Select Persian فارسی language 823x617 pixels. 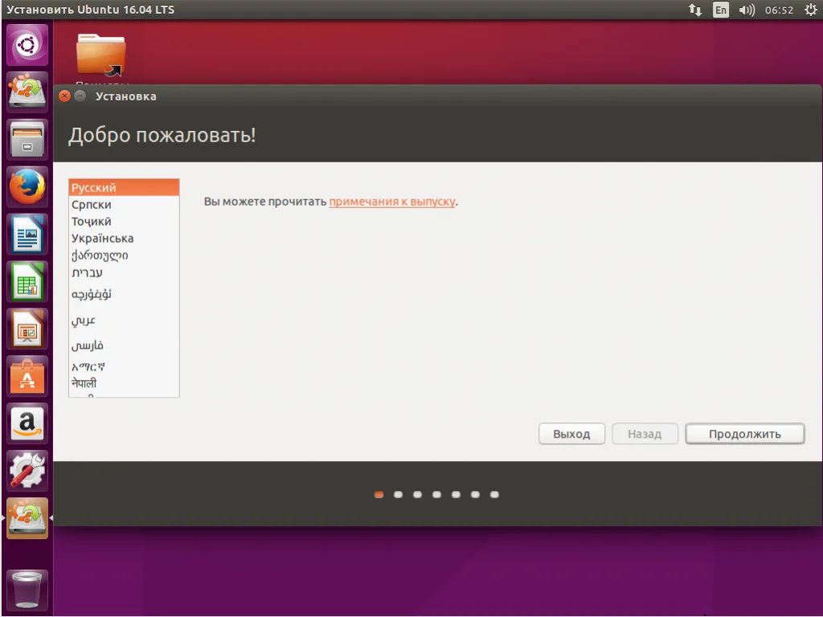pos(124,345)
